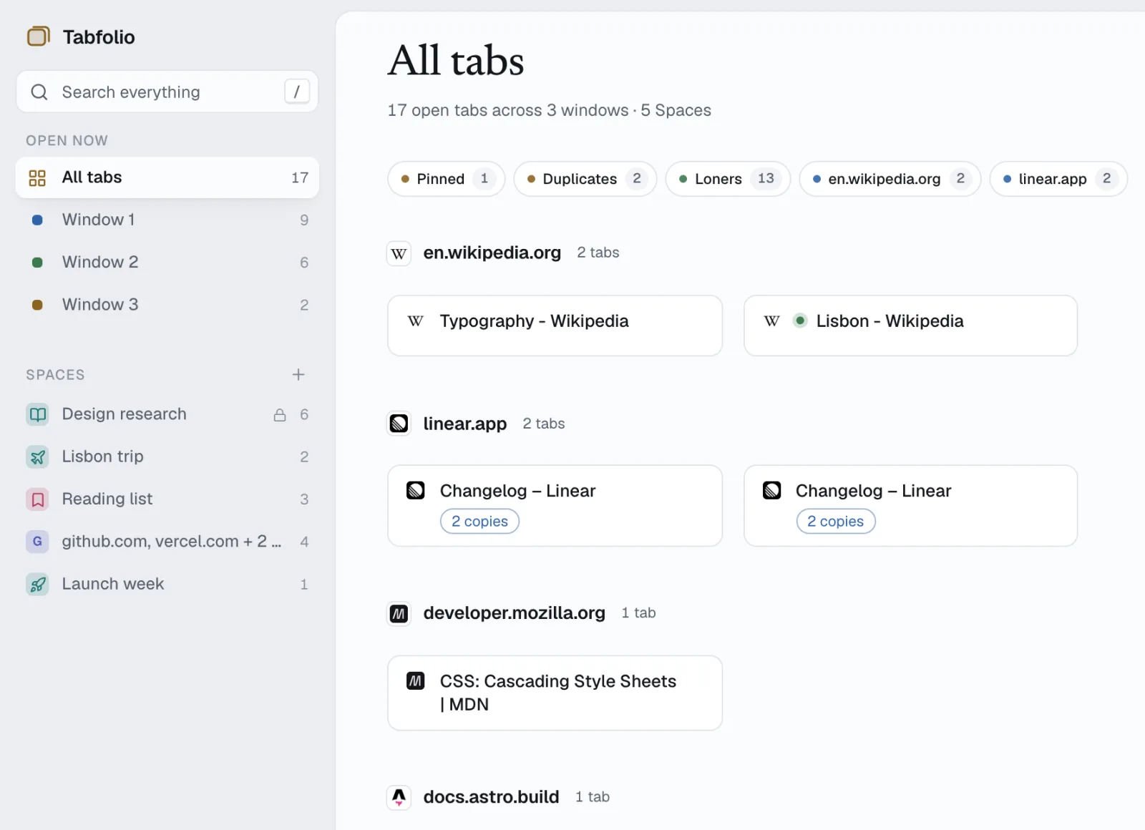Open Lisbon - Wikipedia tab card
Screen dimensions: 1145x830
pyautogui.click(x=911, y=326)
